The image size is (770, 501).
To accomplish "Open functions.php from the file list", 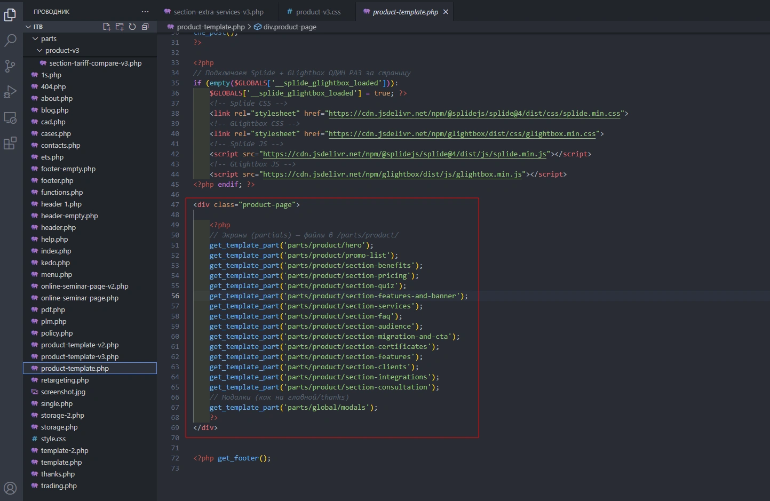I will coord(62,193).
